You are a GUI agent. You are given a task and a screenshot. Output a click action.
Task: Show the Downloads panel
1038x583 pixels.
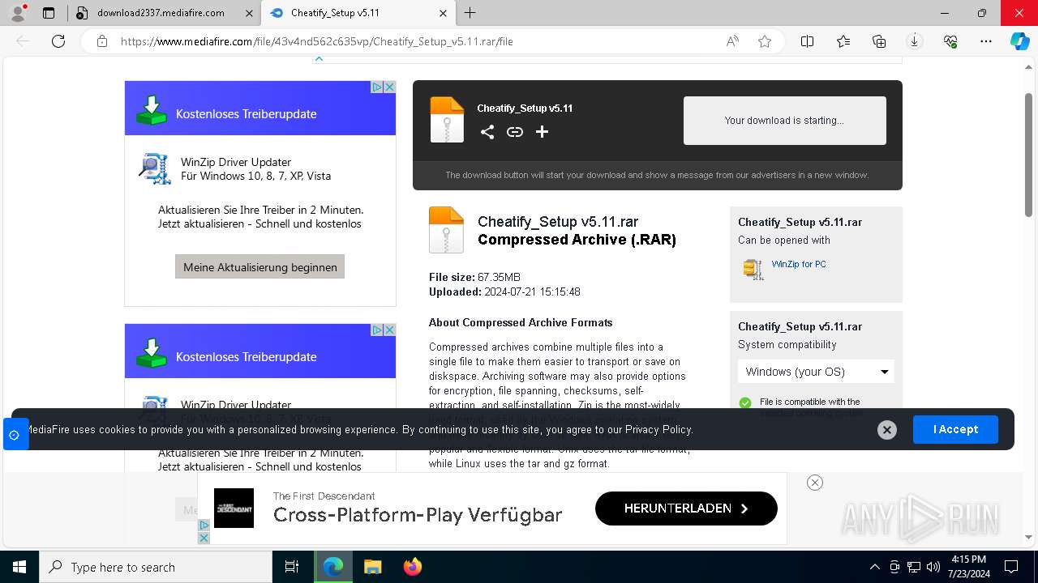click(x=915, y=41)
